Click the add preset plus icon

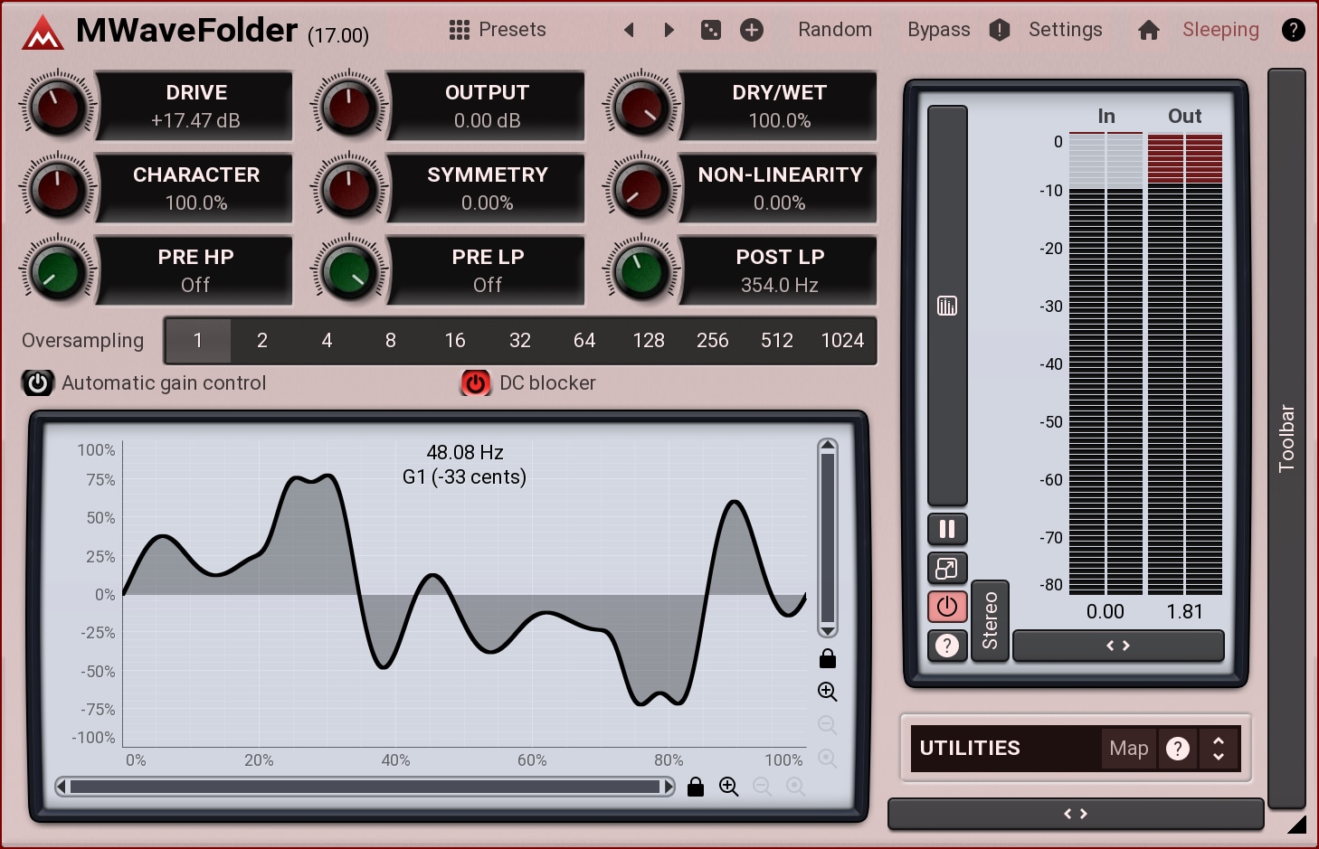(752, 30)
